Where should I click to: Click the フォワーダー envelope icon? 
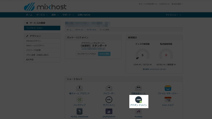pos(109,88)
